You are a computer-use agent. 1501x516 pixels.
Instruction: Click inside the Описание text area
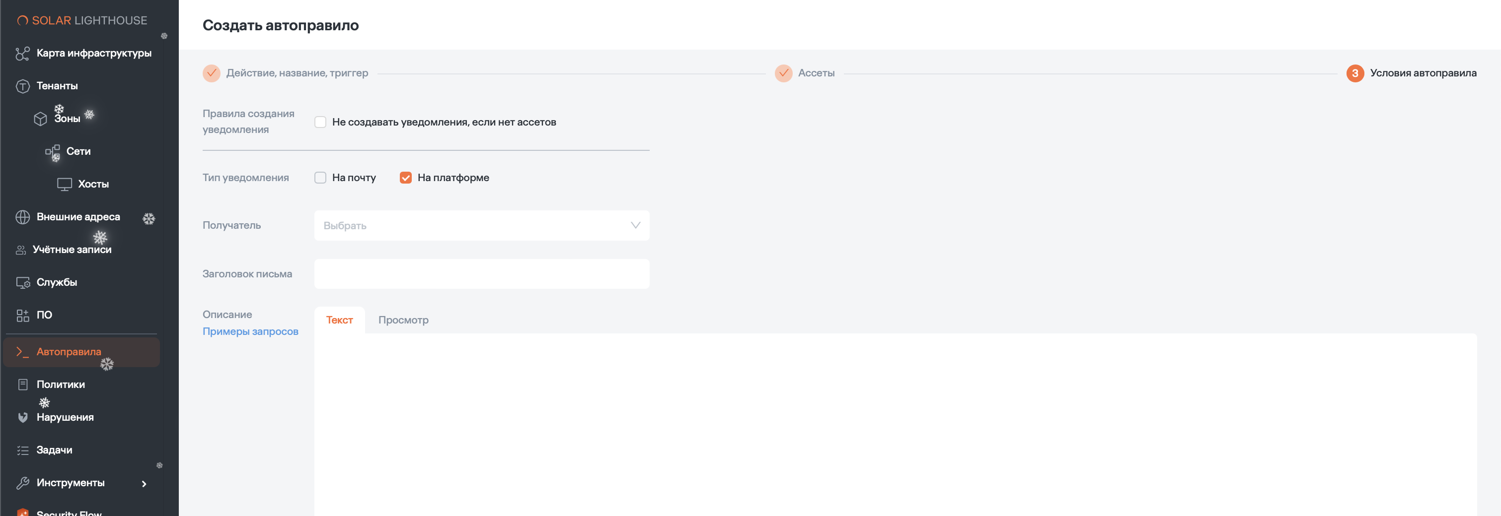895,425
